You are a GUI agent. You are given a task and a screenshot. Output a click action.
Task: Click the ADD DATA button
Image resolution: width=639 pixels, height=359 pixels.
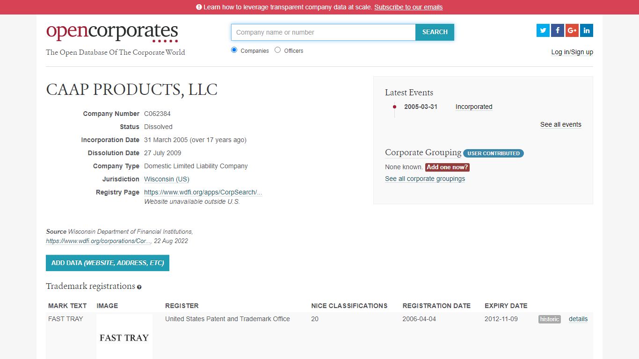click(x=108, y=263)
